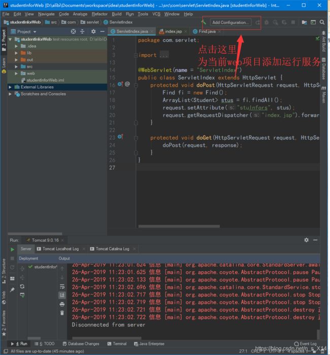
Task: Open Run panel settings gear
Action: pyautogui.click(x=306, y=240)
